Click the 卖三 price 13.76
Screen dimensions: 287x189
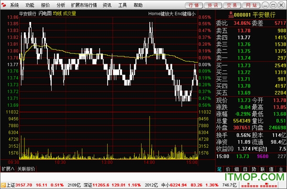coord(244,44)
